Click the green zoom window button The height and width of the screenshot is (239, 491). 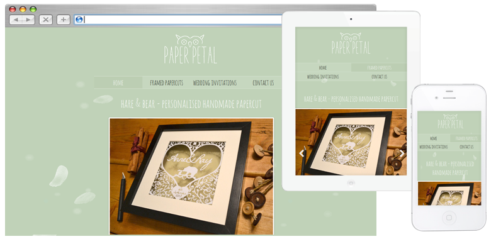pos(33,9)
